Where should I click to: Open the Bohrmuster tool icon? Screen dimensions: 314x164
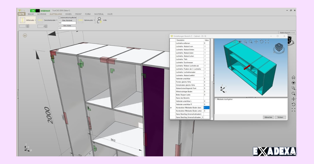pos(81,20)
